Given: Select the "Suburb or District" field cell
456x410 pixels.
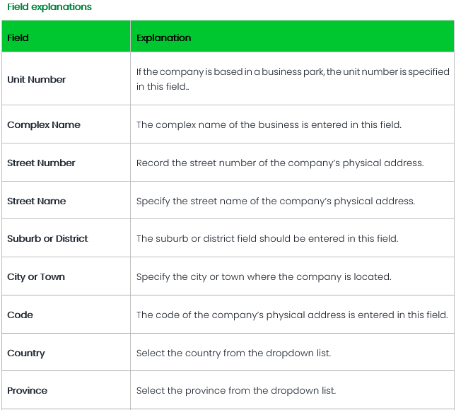Looking at the screenshot, I should point(47,238).
